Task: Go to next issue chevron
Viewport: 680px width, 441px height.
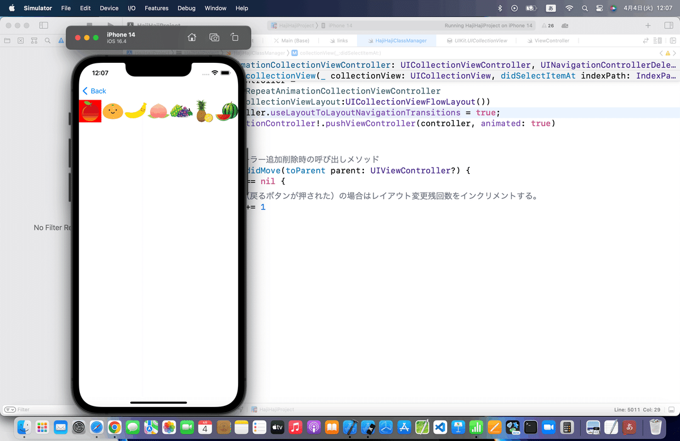Action: (674, 53)
